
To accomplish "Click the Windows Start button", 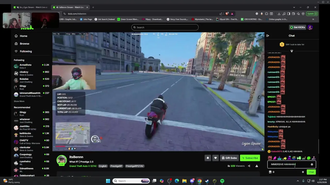I will click(x=108, y=181).
